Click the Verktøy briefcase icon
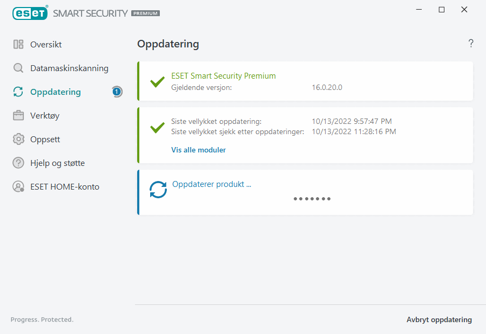The image size is (486, 334). pos(18,116)
